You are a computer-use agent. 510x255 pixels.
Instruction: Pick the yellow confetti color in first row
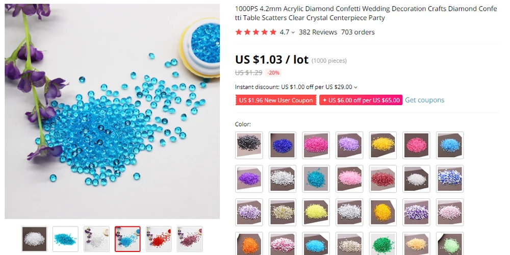(383, 145)
